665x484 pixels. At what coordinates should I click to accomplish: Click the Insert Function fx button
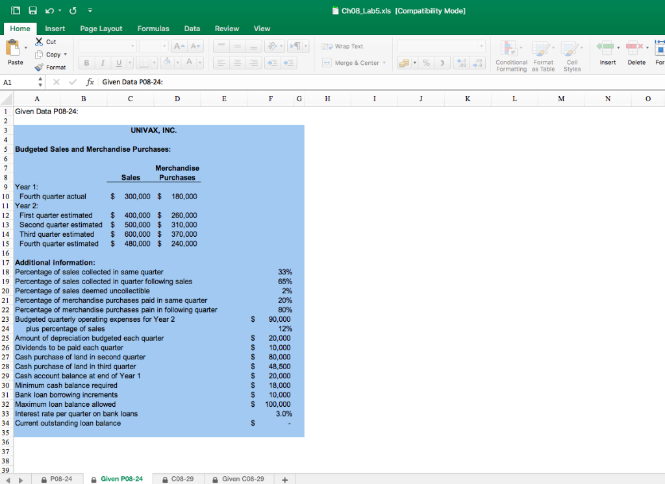point(90,82)
